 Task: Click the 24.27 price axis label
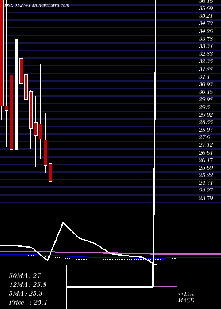point(206,191)
